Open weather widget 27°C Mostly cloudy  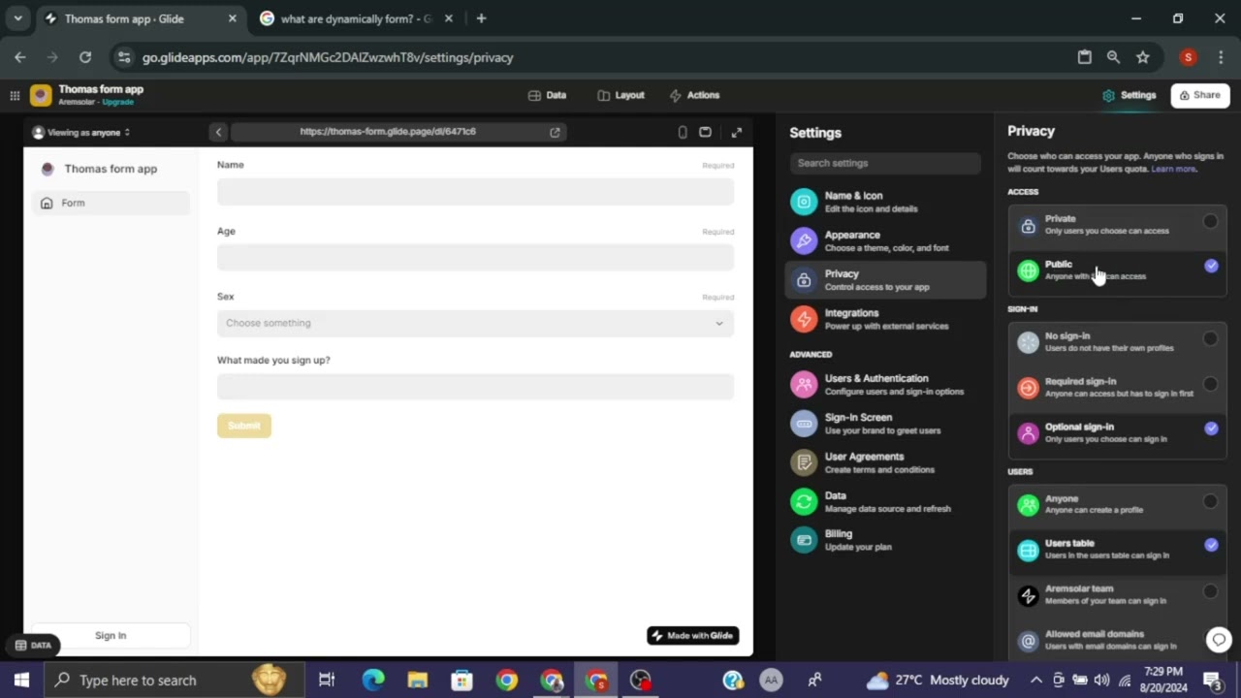(938, 680)
